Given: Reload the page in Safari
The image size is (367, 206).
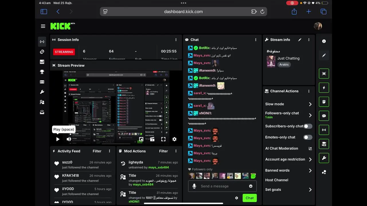Looking at the screenshot, I should coord(262,12).
